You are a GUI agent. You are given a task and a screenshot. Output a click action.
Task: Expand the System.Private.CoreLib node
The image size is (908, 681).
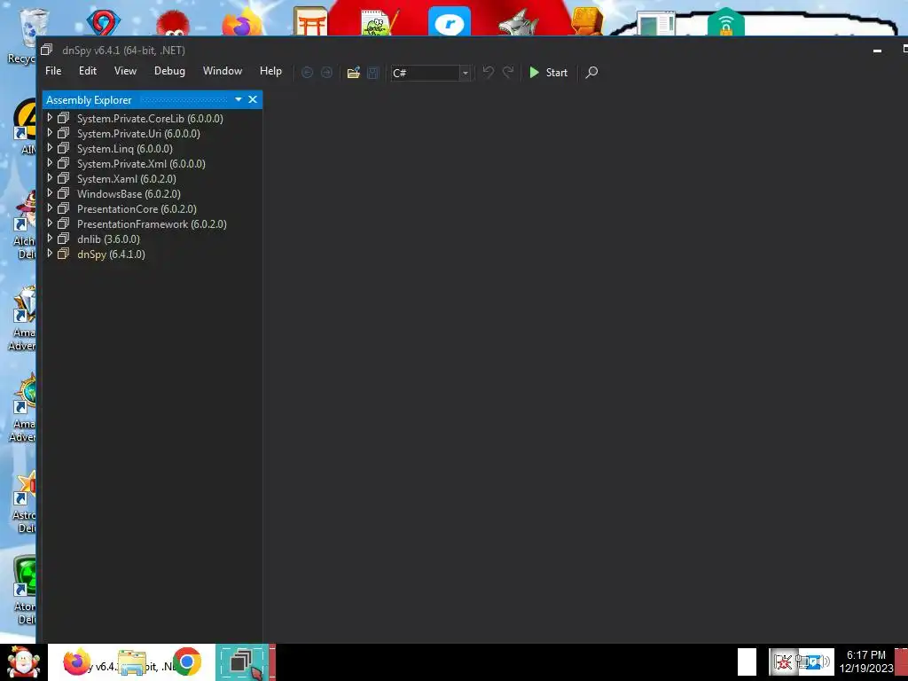click(x=50, y=118)
